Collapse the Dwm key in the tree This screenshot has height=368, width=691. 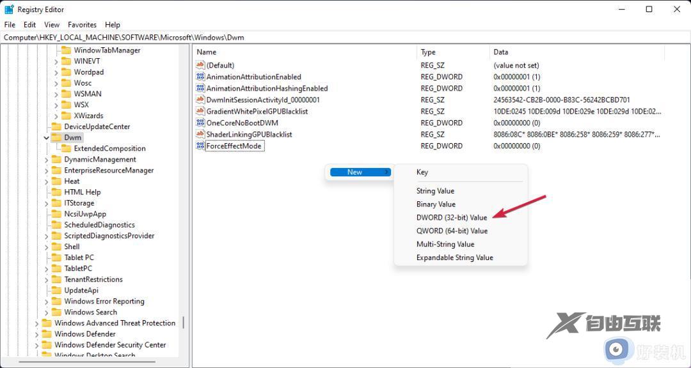(x=46, y=137)
